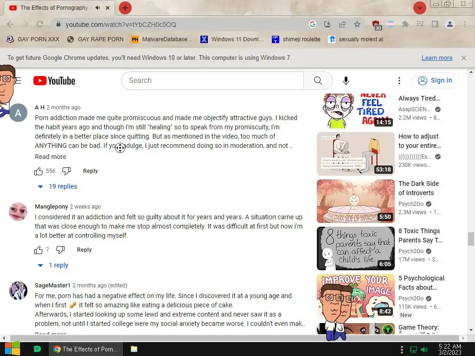The image size is (475, 356).
Task: Dislike A H's comment
Action: click(66, 171)
